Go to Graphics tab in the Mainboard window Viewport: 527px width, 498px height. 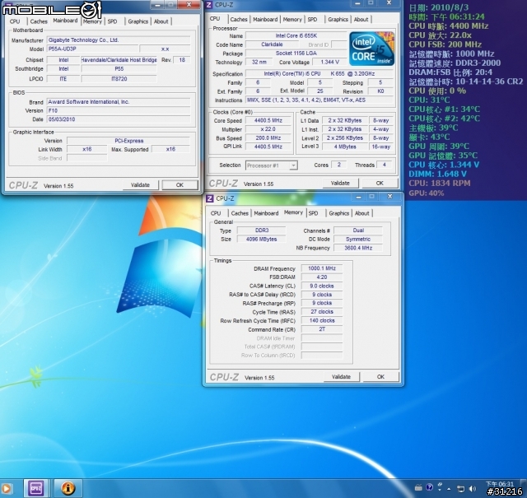click(x=138, y=21)
